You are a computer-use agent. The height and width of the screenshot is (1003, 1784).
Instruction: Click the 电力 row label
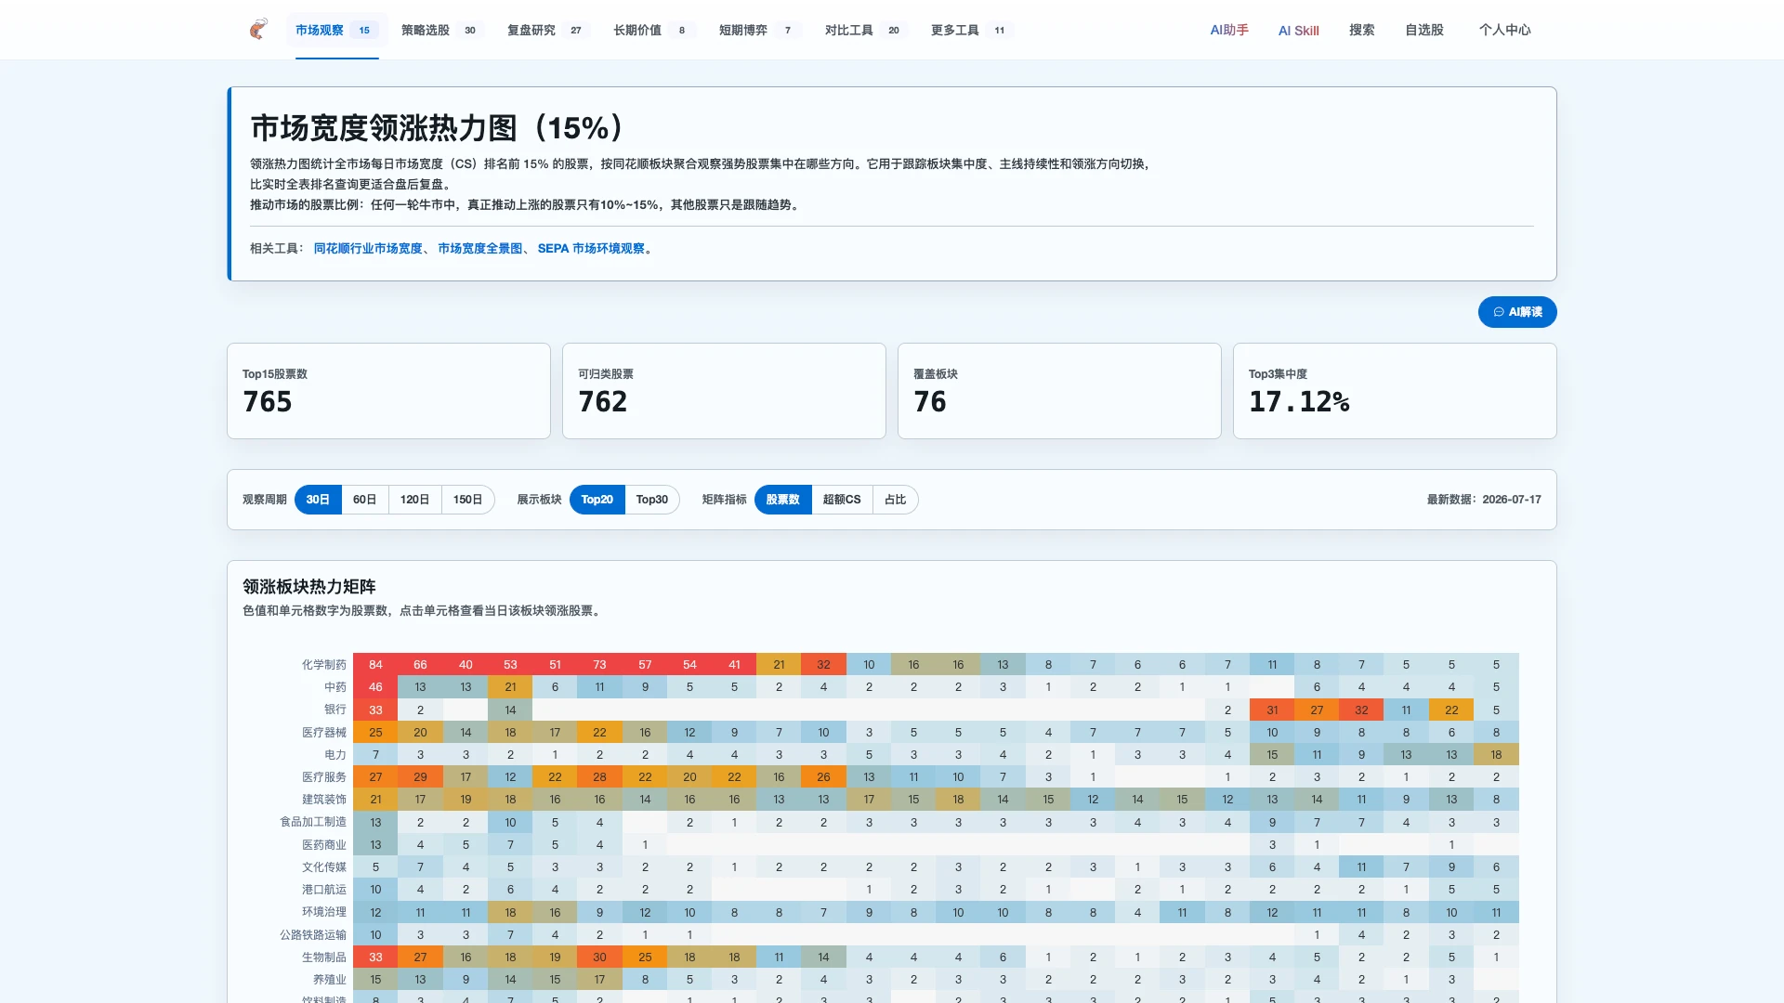pos(334,755)
